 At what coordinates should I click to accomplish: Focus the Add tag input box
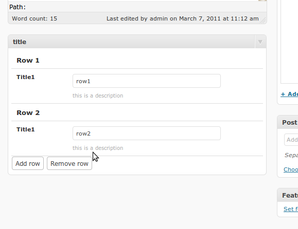291,140
